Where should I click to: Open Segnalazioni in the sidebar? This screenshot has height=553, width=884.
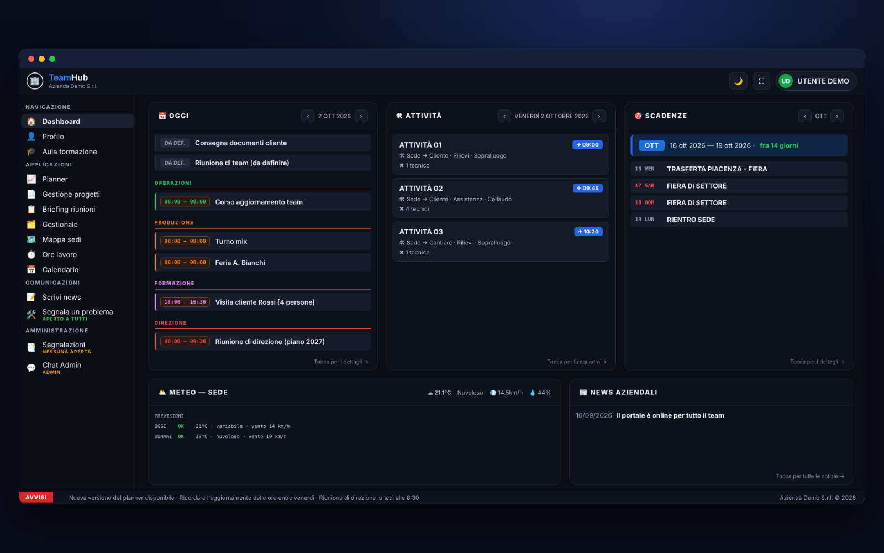point(77,347)
